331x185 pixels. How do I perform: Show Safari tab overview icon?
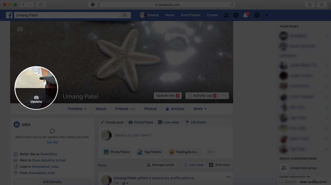[x=321, y=4]
